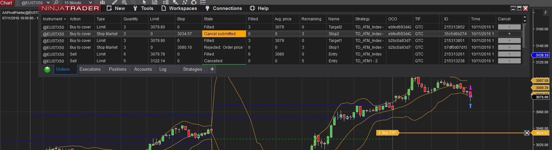Open the Connections menu
The width and height of the screenshot is (552, 150).
pos(223,8)
